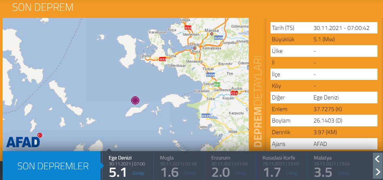383x180 pixels.
Task: Open Detay link for Erzurum 2.0
Action: [x=241, y=174]
